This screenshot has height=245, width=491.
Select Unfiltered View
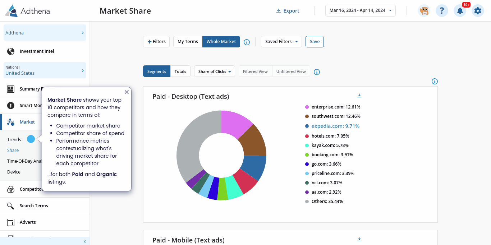291,71
